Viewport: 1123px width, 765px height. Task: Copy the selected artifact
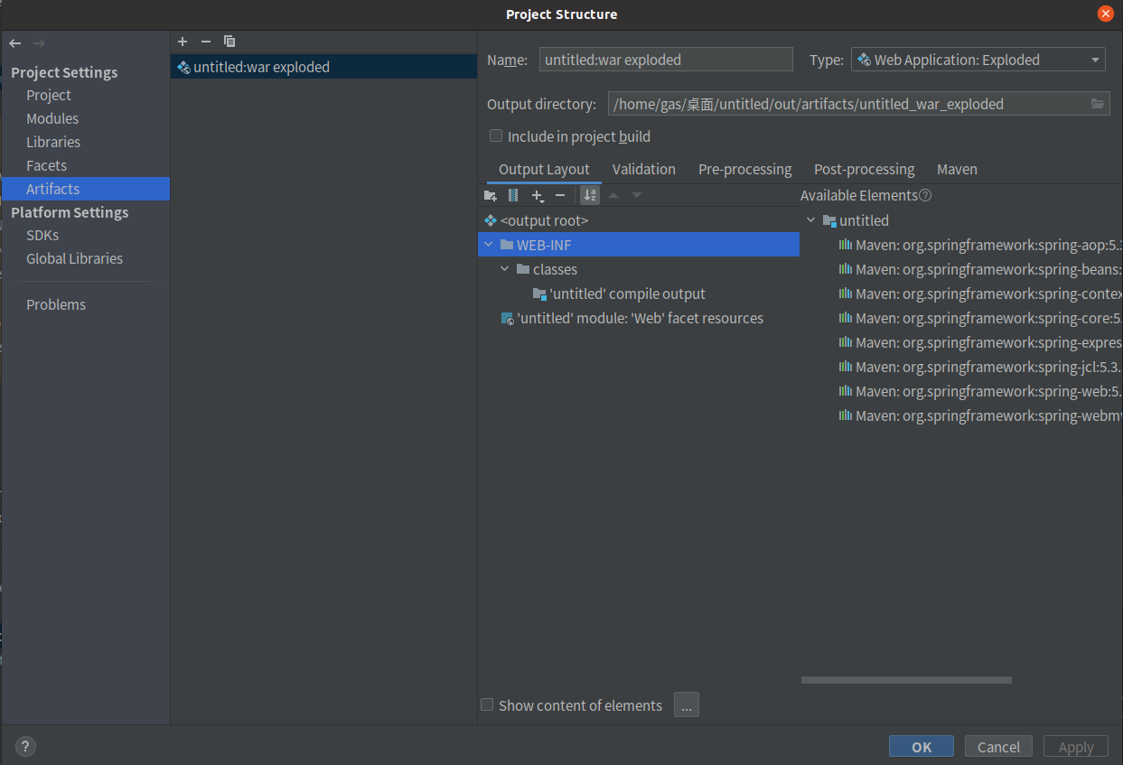coord(229,42)
